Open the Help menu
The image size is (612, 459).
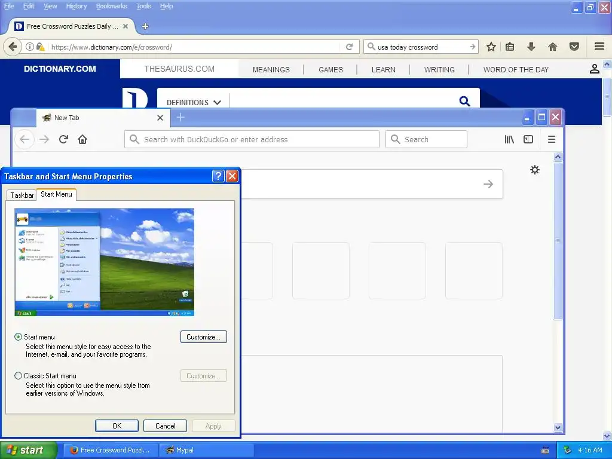pyautogui.click(x=166, y=6)
